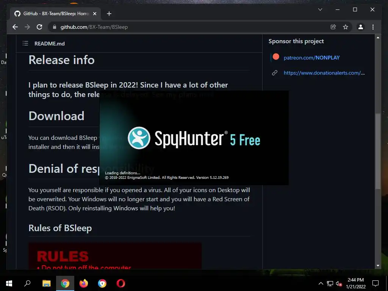Click the Rules of BSleep heading
This screenshot has height=291, width=388.
[60, 228]
